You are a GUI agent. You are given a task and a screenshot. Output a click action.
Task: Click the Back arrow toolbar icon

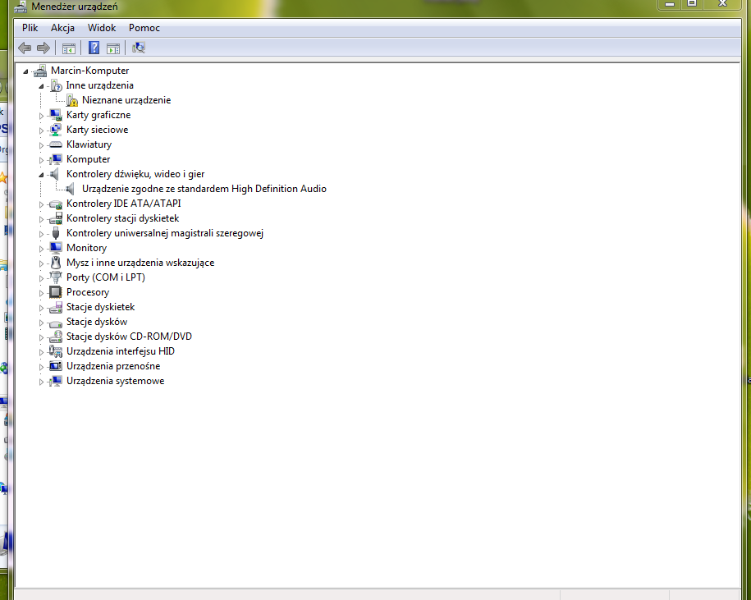[25, 48]
